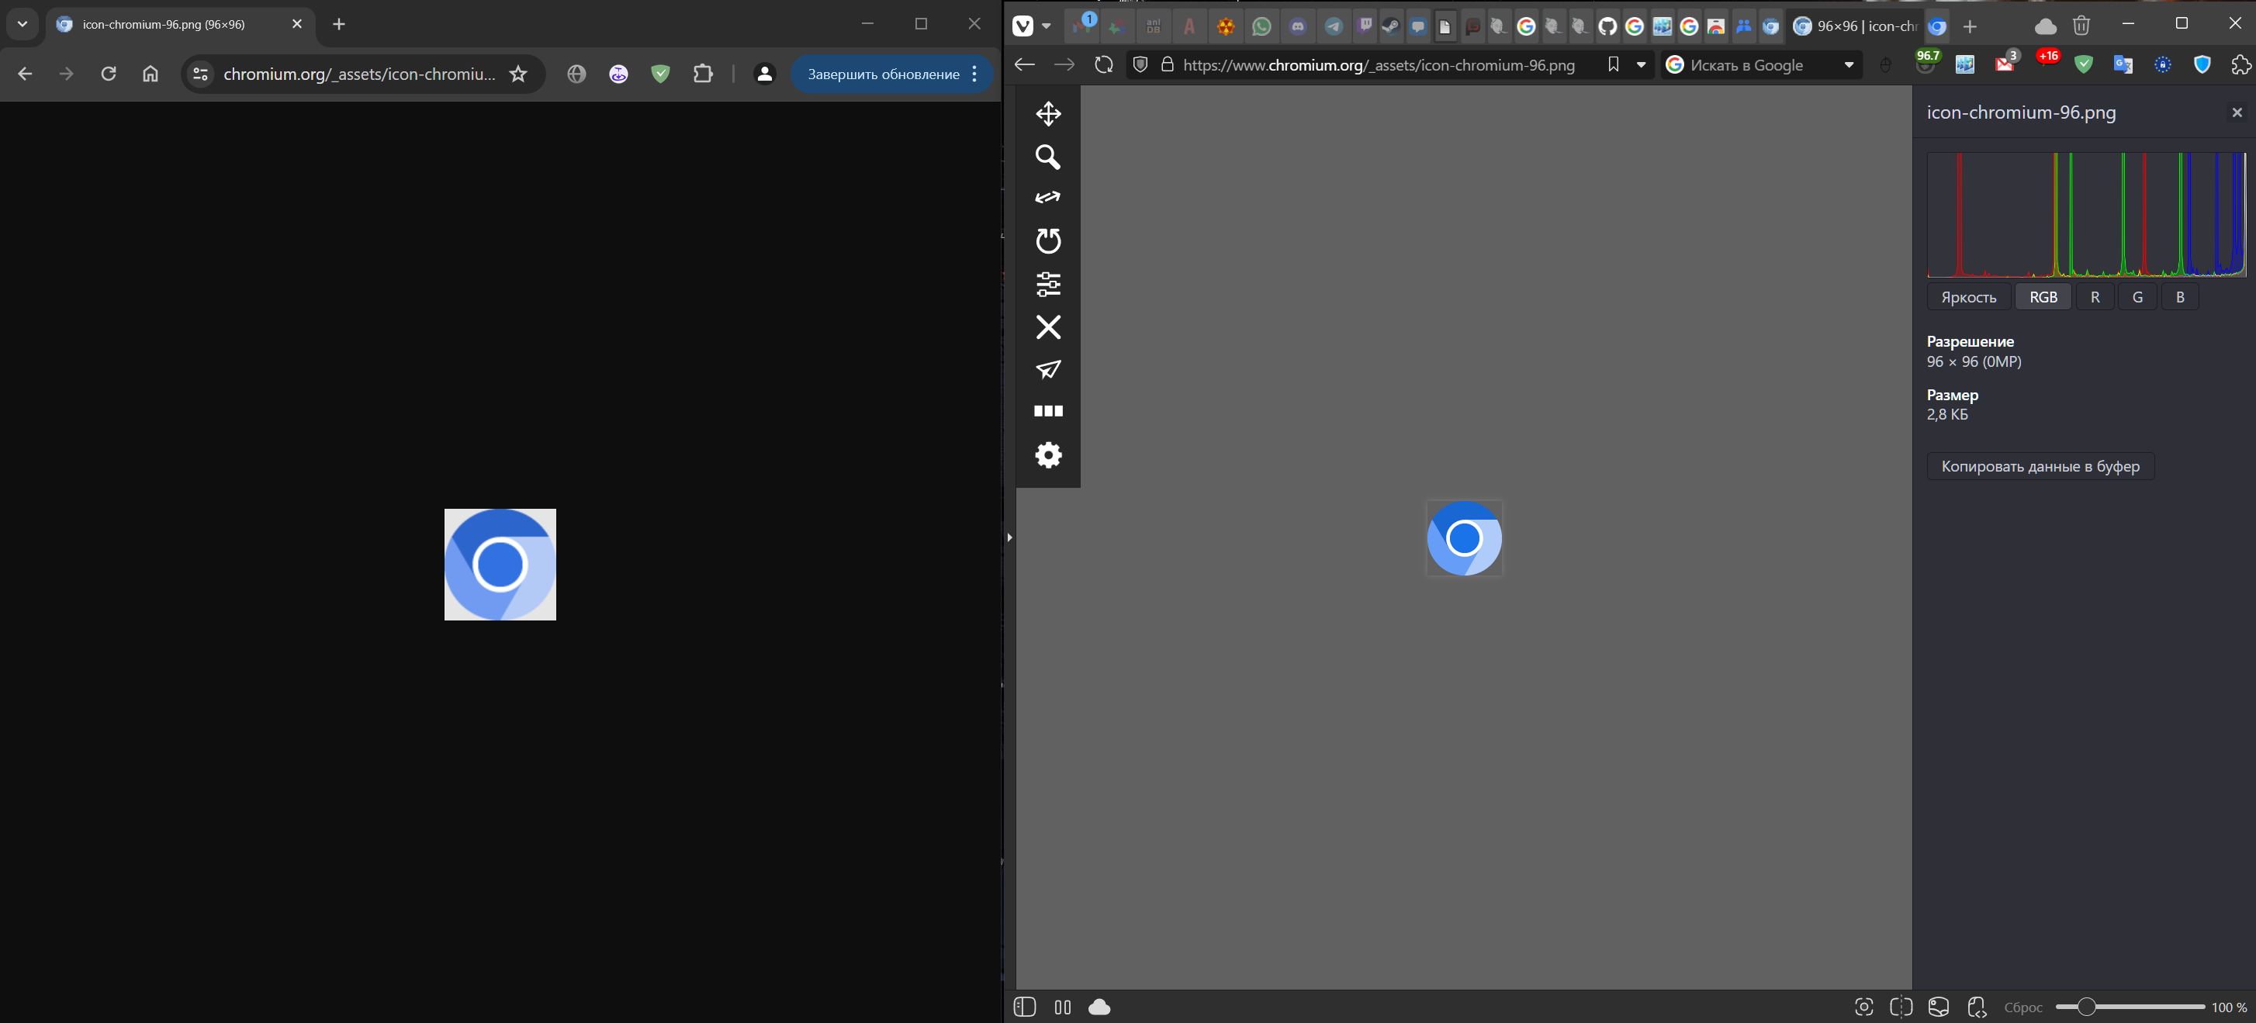Select the magnifier zoom tool
2256x1023 pixels.
pyautogui.click(x=1048, y=157)
